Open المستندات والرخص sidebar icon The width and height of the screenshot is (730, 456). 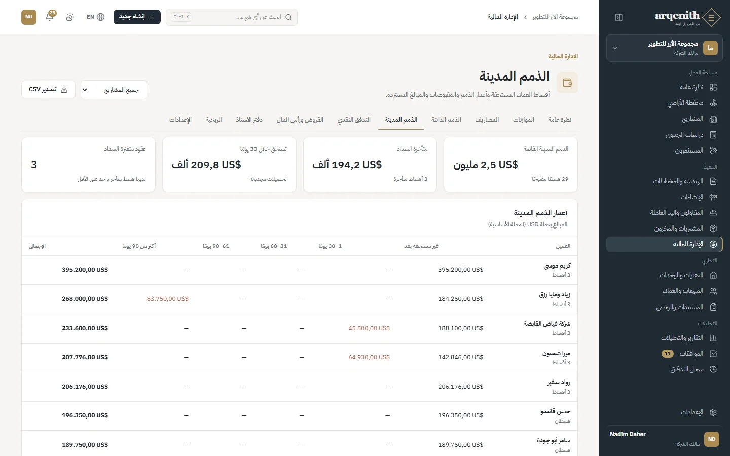(x=713, y=307)
